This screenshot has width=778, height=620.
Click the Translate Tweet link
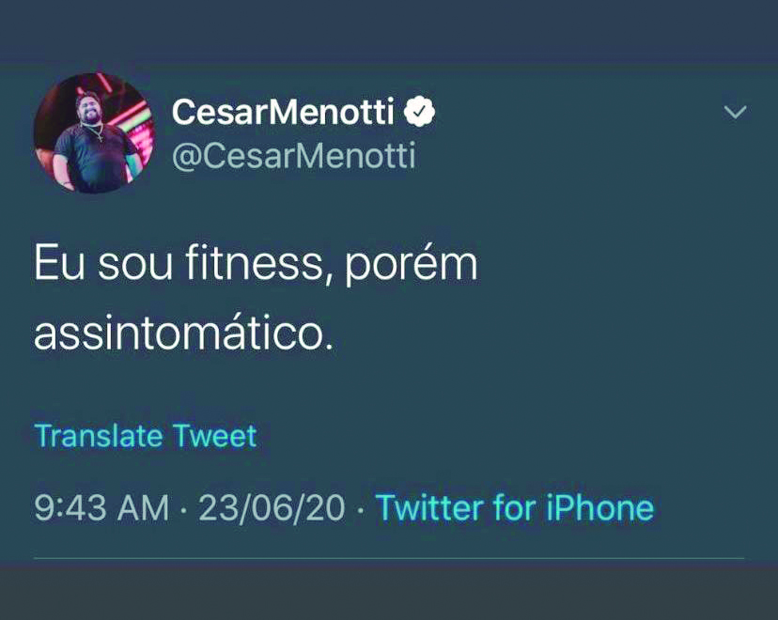(x=146, y=436)
